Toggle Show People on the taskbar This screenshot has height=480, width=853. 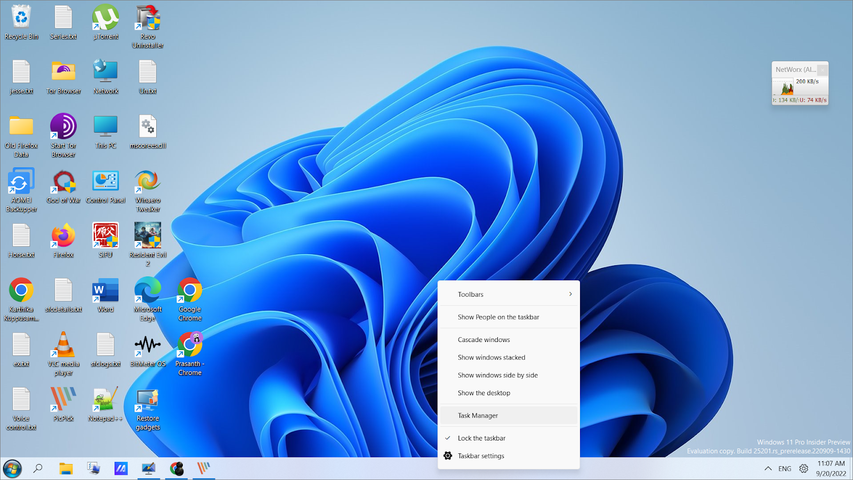(x=498, y=317)
